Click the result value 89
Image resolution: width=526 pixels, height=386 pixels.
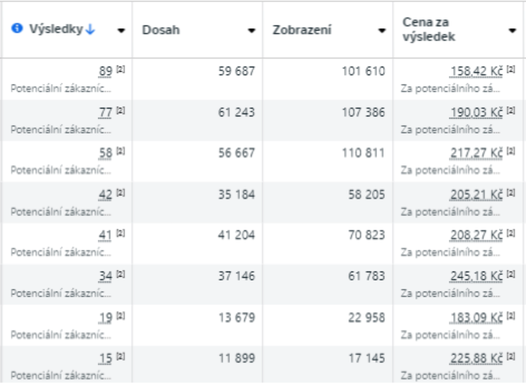(x=105, y=71)
